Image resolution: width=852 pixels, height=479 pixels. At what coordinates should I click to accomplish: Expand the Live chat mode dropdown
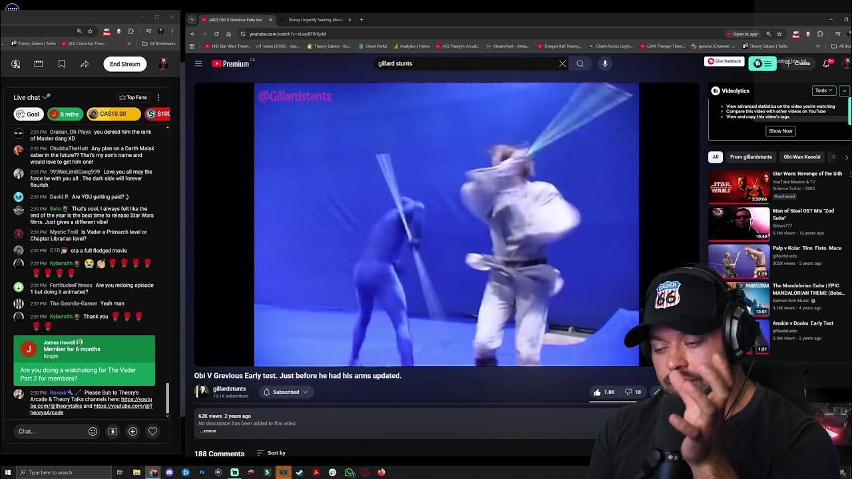pyautogui.click(x=32, y=97)
